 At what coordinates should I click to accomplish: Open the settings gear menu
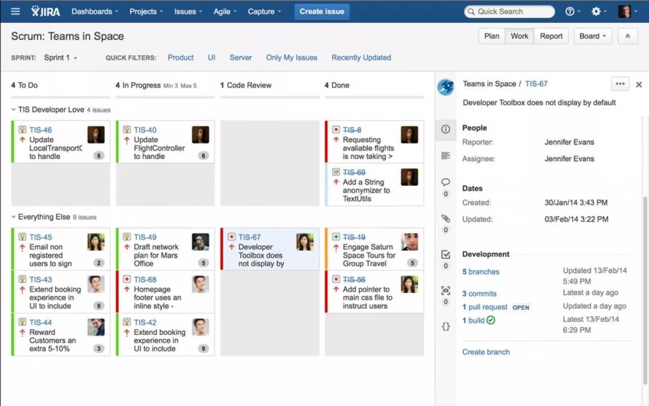599,11
